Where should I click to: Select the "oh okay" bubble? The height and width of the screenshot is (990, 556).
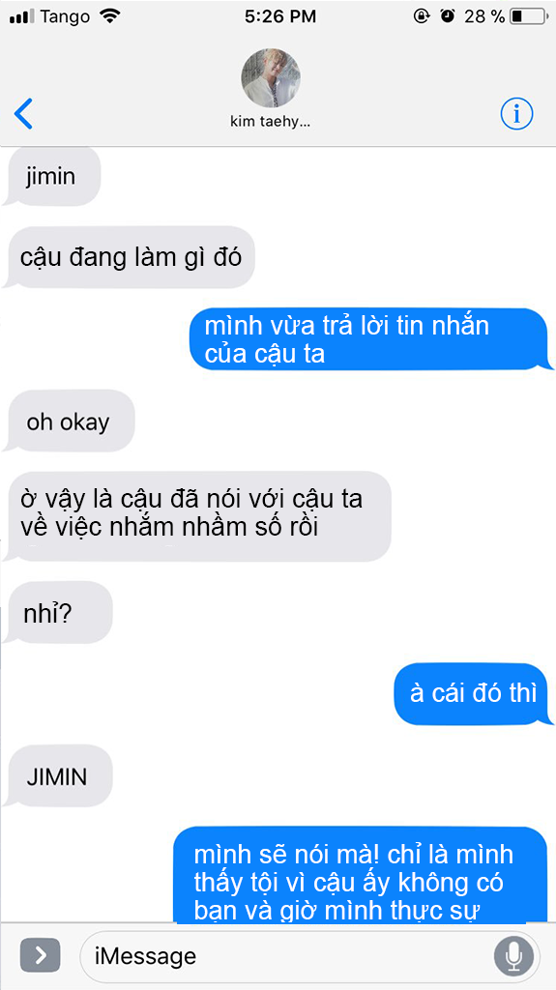point(69,422)
